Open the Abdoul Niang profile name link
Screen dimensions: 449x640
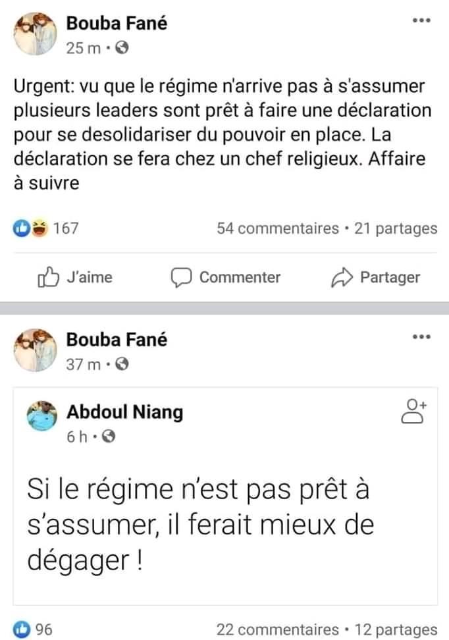[125, 412]
